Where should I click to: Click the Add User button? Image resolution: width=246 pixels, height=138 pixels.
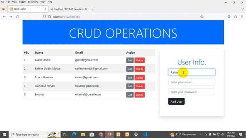[176, 101]
